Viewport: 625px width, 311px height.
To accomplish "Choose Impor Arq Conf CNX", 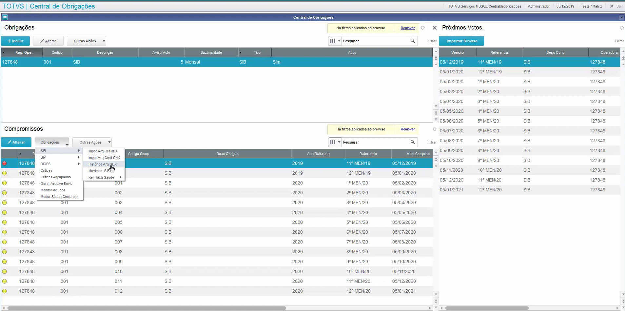I will pos(104,158).
